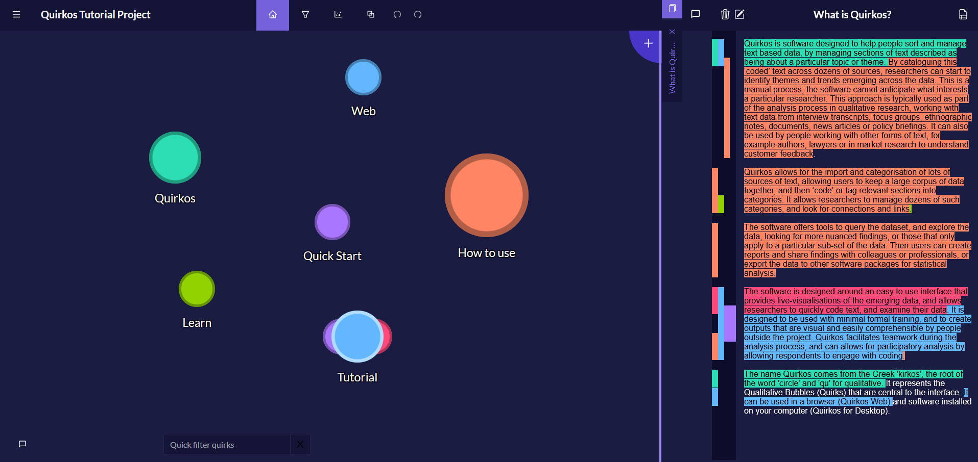Open the feedback chat bubble bottom left
This screenshot has width=978, height=462.
21,444
